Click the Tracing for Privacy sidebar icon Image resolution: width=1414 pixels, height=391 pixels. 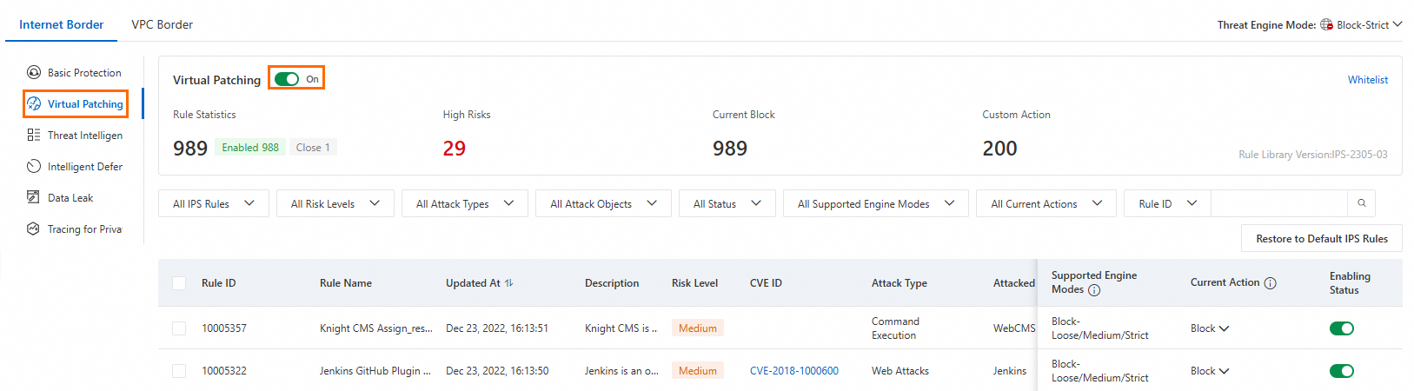pyautogui.click(x=34, y=229)
